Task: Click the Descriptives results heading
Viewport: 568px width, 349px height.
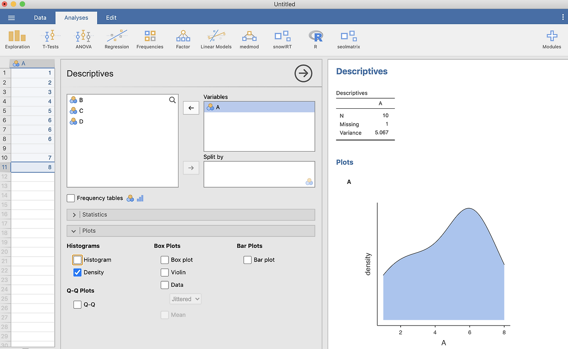Action: [x=362, y=71]
